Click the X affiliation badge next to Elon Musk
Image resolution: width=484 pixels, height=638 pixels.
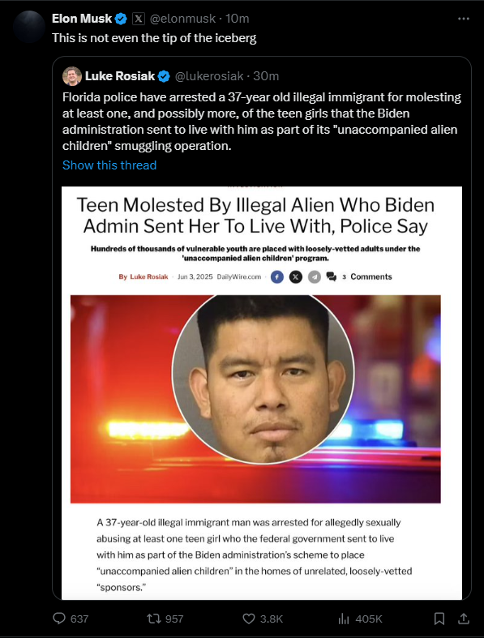tap(139, 19)
